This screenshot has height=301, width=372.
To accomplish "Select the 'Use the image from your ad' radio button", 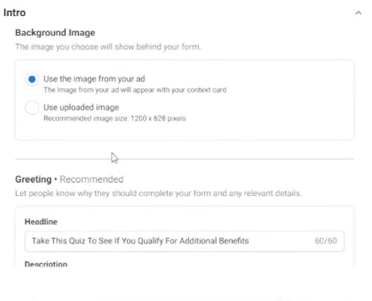I will 32,79.
